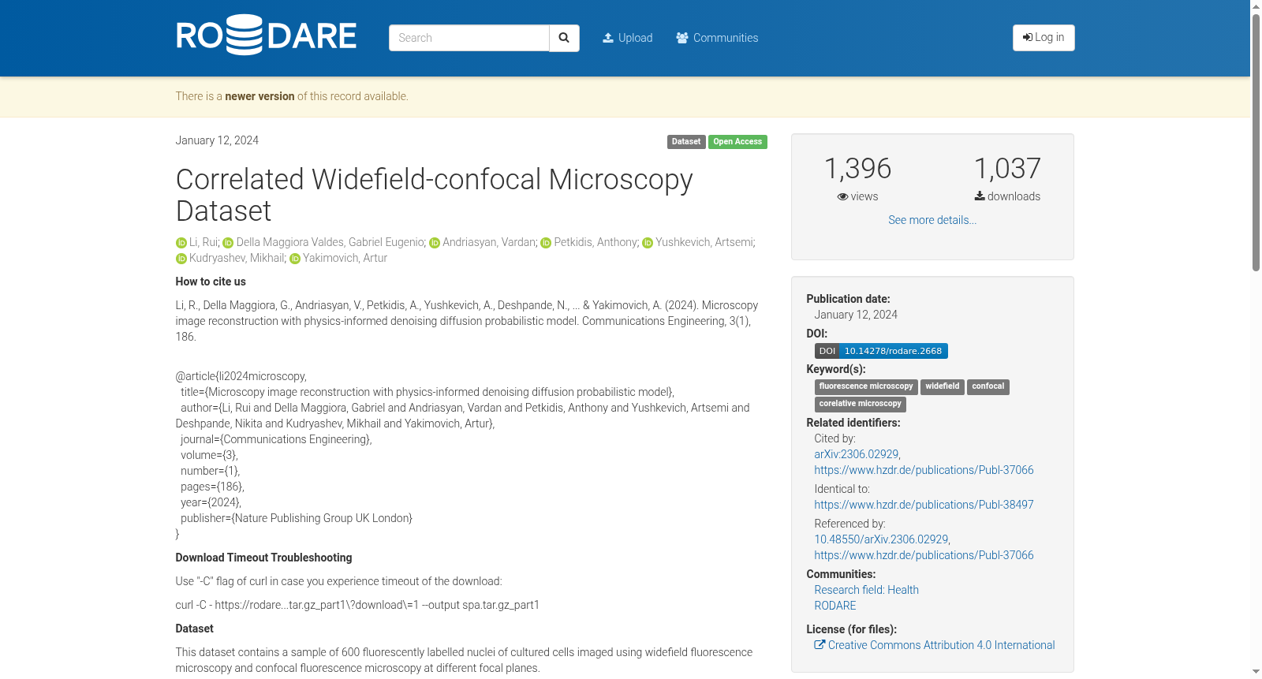1262x679 pixels.
Task: Click ORCID icon beside Andriasyan, Vardan
Action: [435, 243]
